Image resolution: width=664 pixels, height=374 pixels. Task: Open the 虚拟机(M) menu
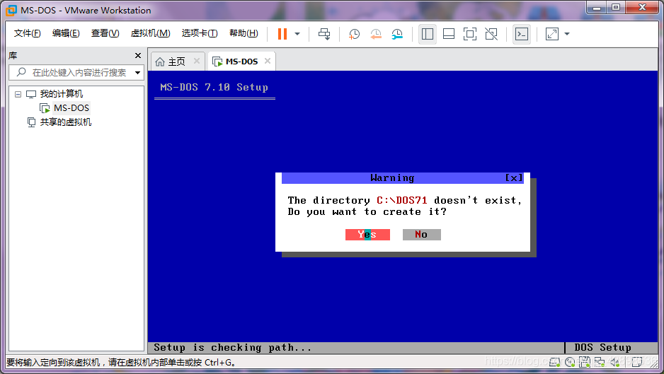point(150,33)
